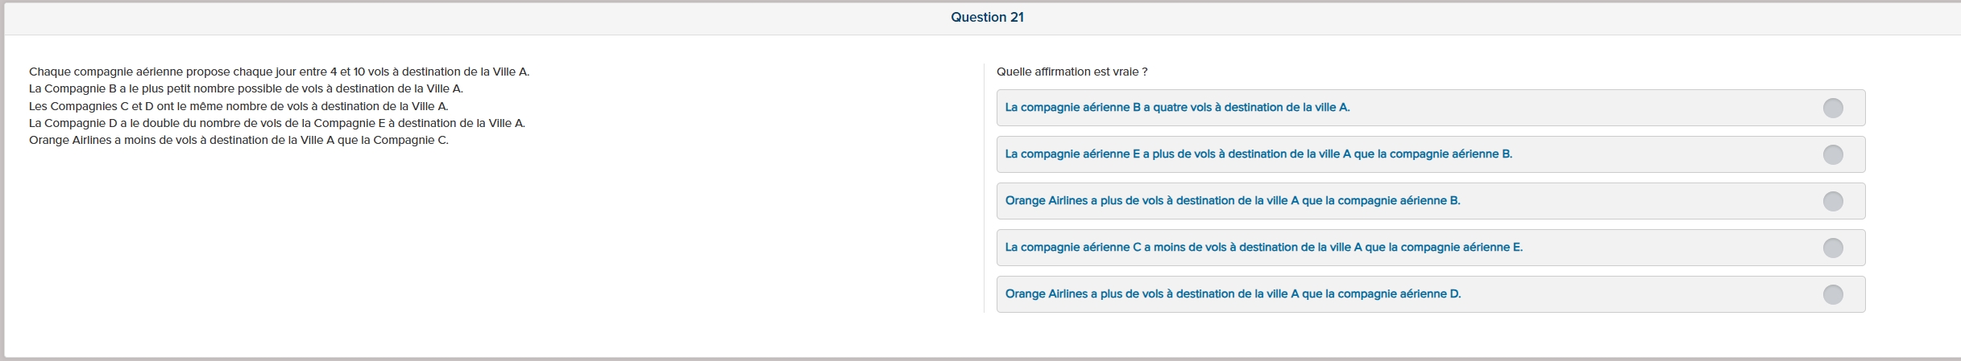Click the prompt 'Quelle affirmation est vraie ?'
The image size is (1961, 361).
pyautogui.click(x=1072, y=72)
